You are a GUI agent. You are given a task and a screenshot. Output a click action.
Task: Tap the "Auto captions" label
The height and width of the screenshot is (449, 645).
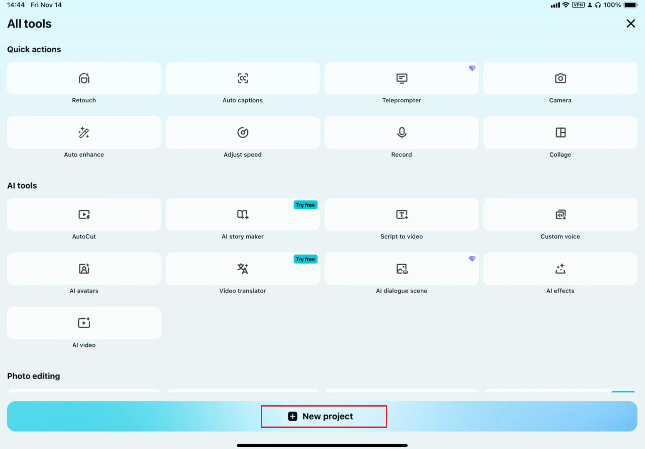coord(243,100)
